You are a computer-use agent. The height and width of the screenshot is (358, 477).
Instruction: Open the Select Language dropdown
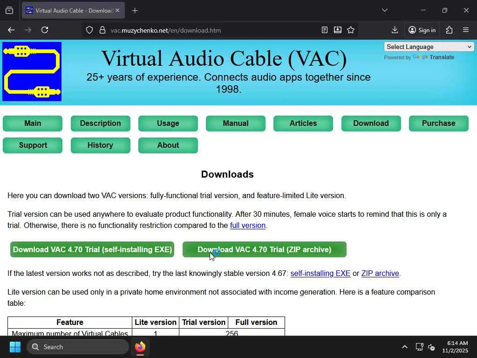[x=429, y=47]
